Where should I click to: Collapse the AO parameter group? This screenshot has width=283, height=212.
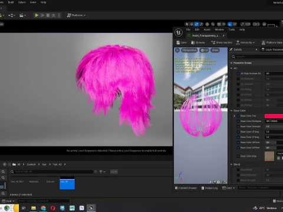point(231,68)
